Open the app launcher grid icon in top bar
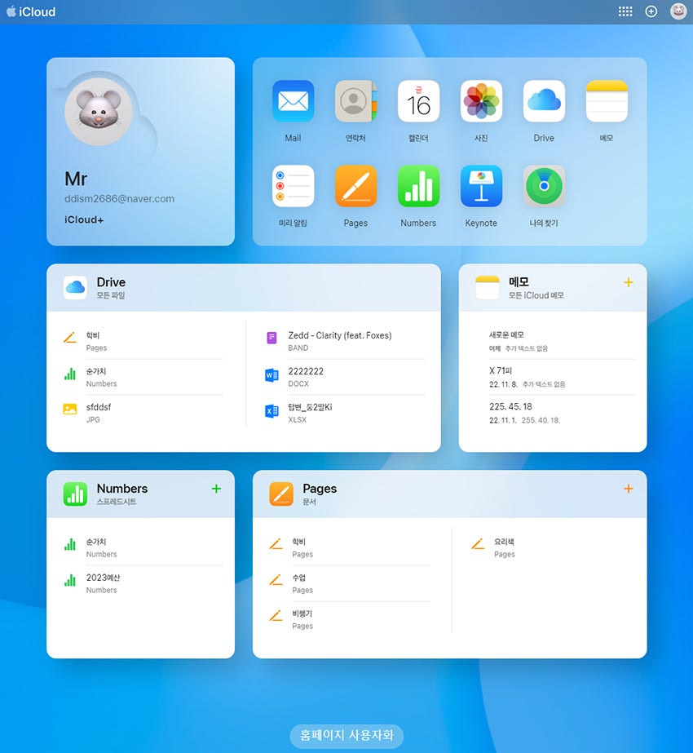 pos(625,11)
